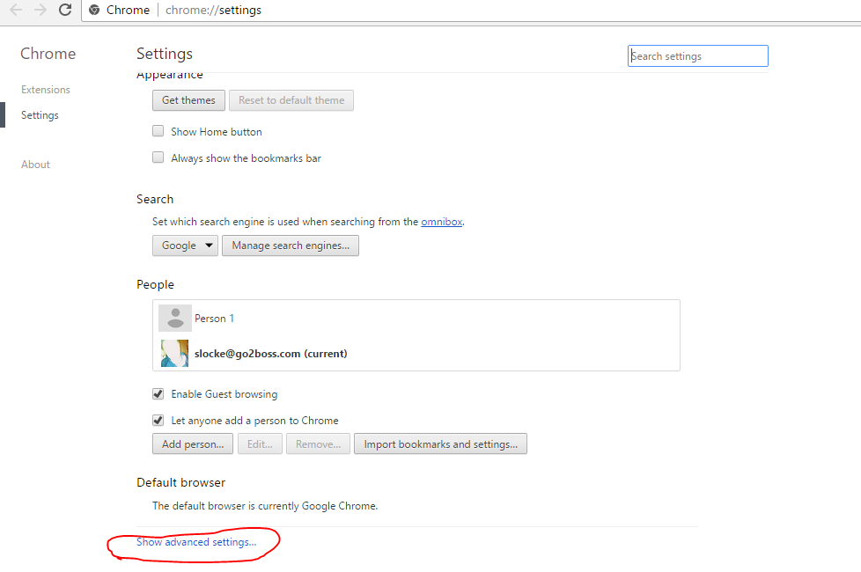The image size is (861, 572).
Task: Check the Show Home button checkbox
Action: 158,131
